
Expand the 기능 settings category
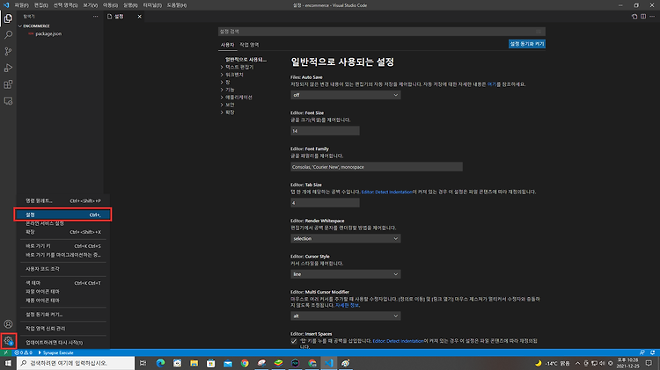(230, 90)
